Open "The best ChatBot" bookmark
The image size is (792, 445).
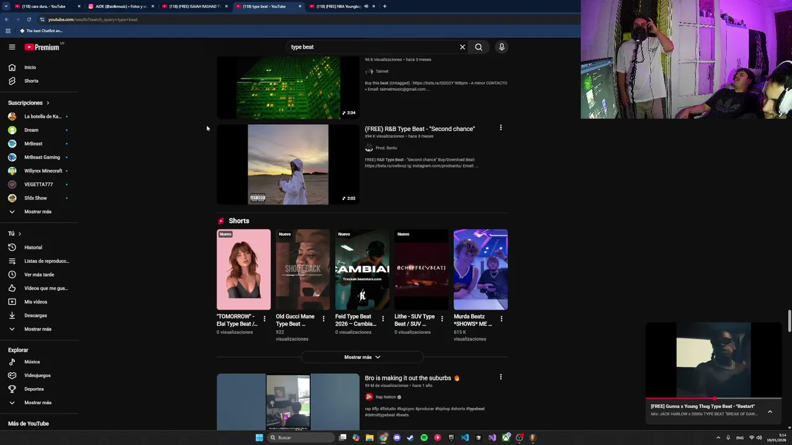[x=41, y=31]
